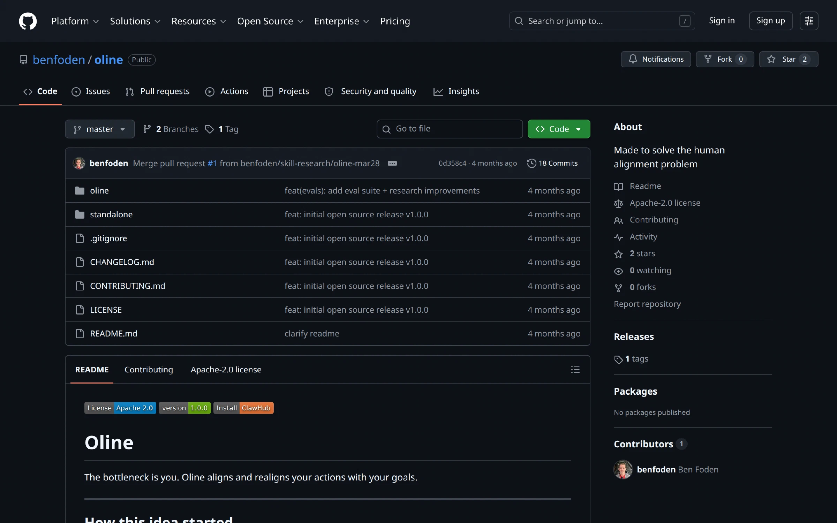Viewport: 837px width, 523px height.
Task: Open the master branch selector
Action: (100, 129)
